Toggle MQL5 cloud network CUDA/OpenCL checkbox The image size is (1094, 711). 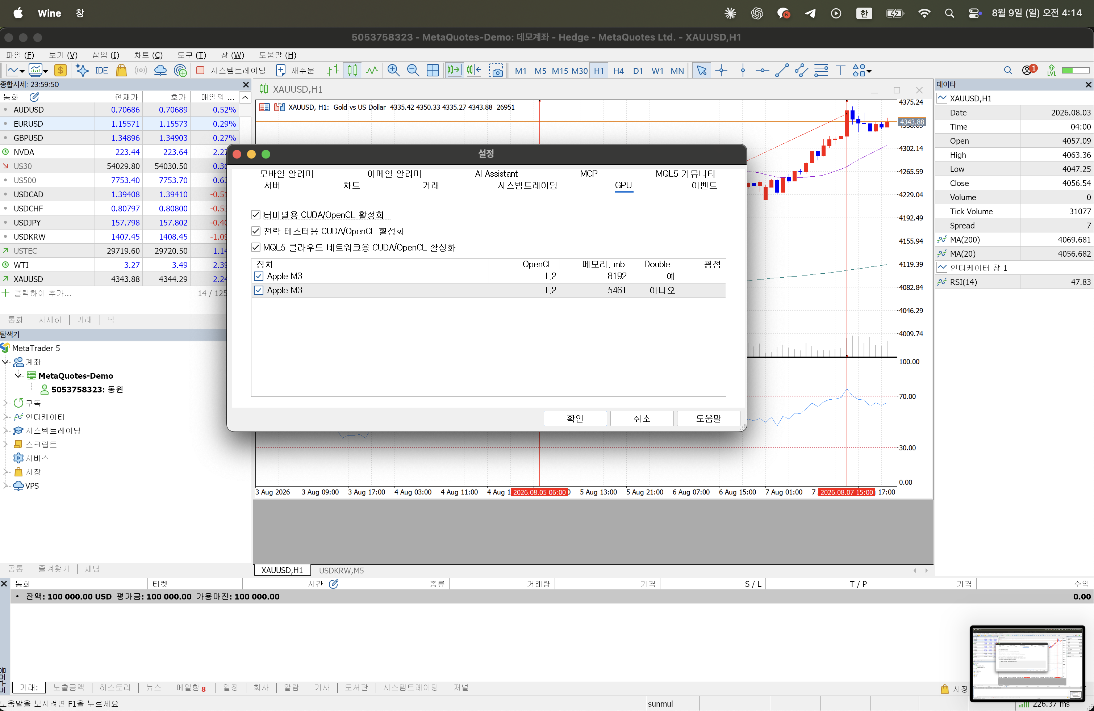click(x=256, y=247)
